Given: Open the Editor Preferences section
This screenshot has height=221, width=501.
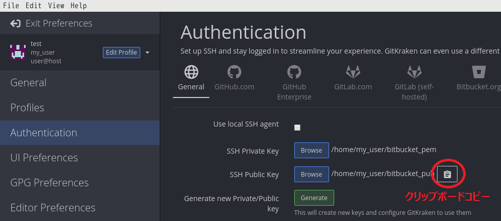Looking at the screenshot, I should tap(53, 208).
